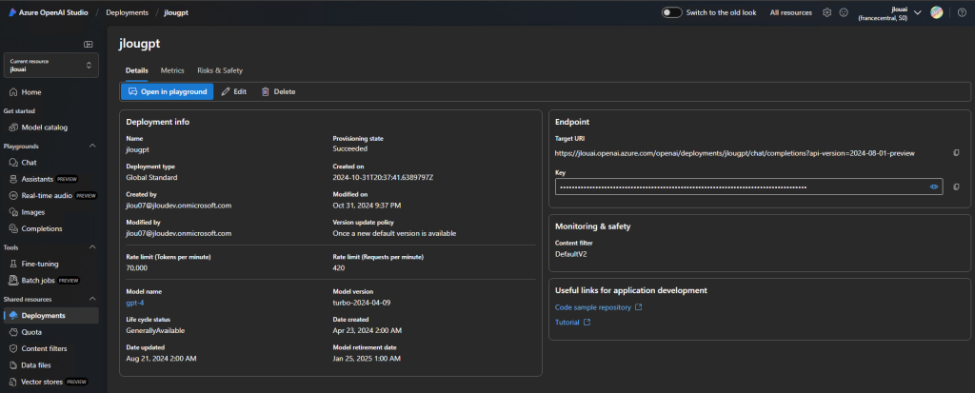Switch to the Metrics tab
The image size is (975, 393).
point(172,70)
